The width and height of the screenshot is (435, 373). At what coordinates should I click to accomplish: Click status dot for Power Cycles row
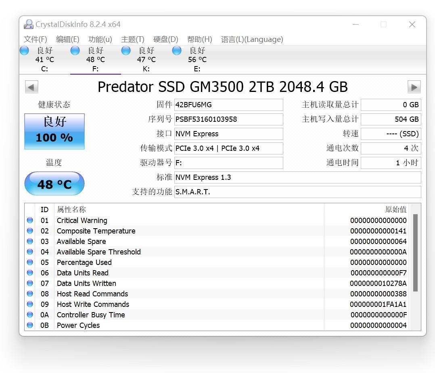(30, 325)
